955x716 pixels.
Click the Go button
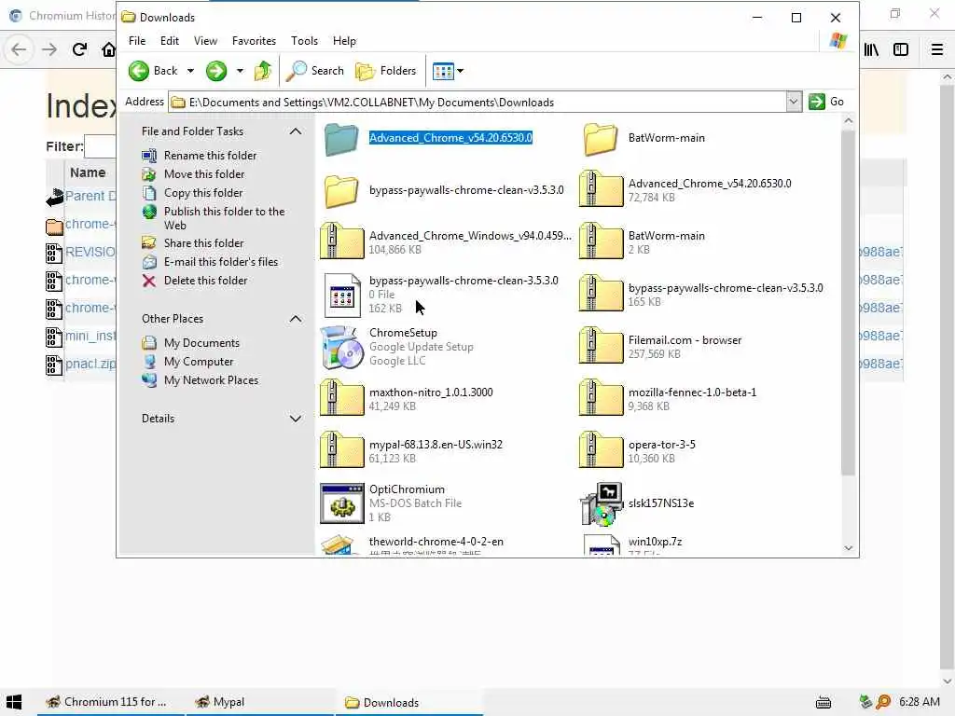pyautogui.click(x=826, y=102)
